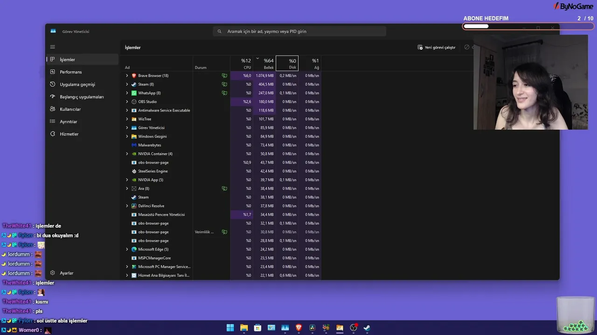Click efficiency leaf icon on WhatsApp row
Viewport: 597px width, 335px height.
[224, 93]
